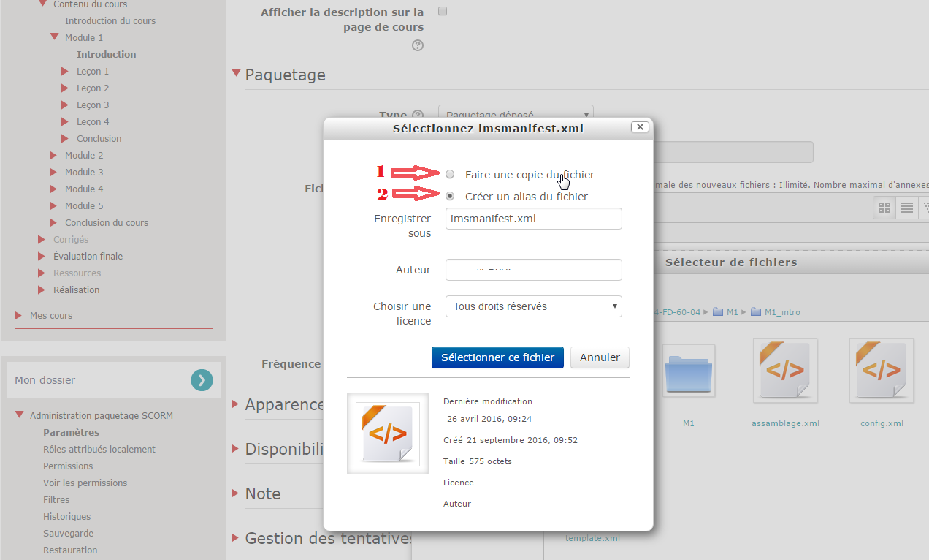Close the imsmanifest.xml selection dialog
929x560 pixels.
click(x=640, y=127)
